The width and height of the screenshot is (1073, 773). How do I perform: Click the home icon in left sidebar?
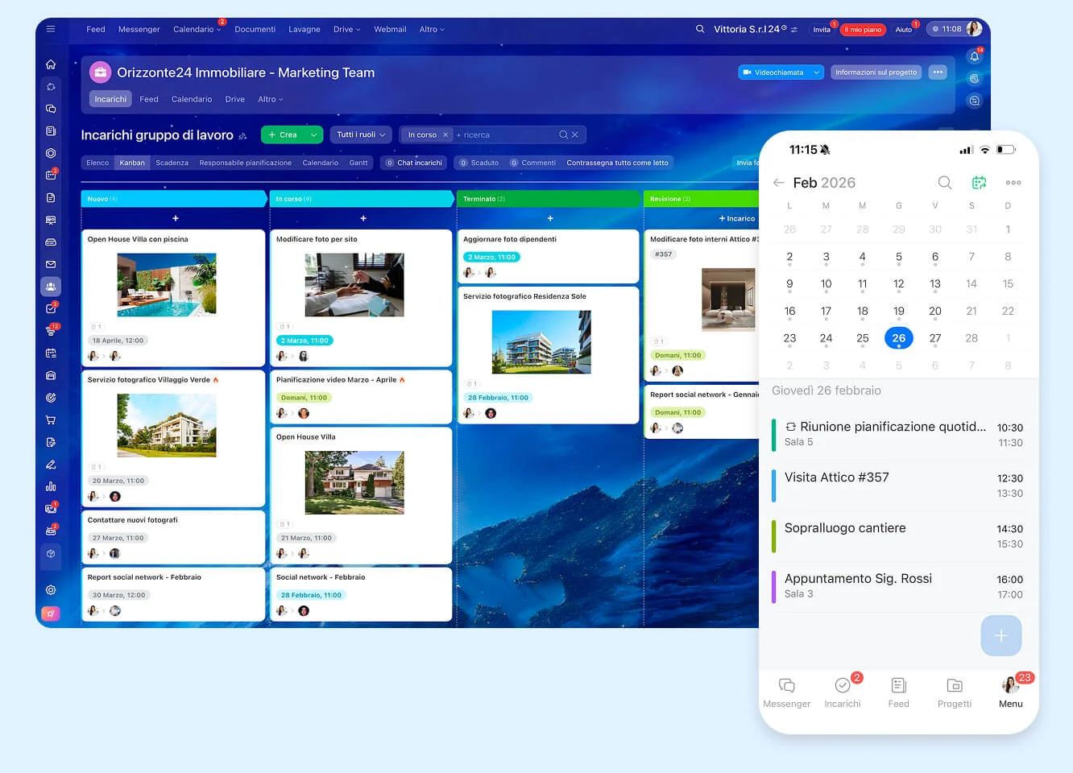click(x=51, y=64)
